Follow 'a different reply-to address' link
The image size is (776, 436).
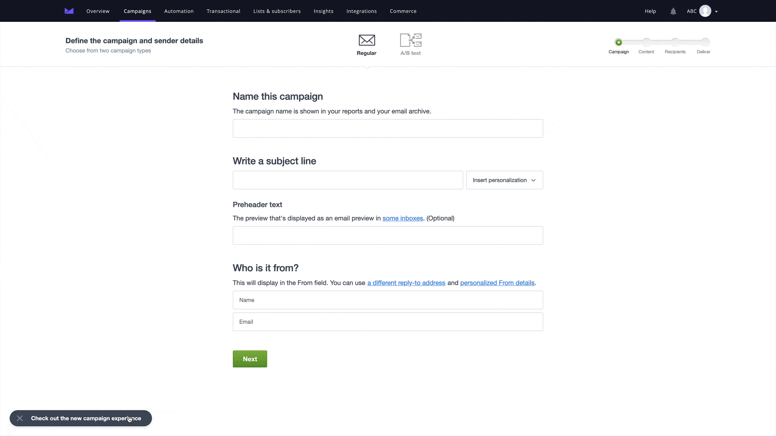pos(406,283)
